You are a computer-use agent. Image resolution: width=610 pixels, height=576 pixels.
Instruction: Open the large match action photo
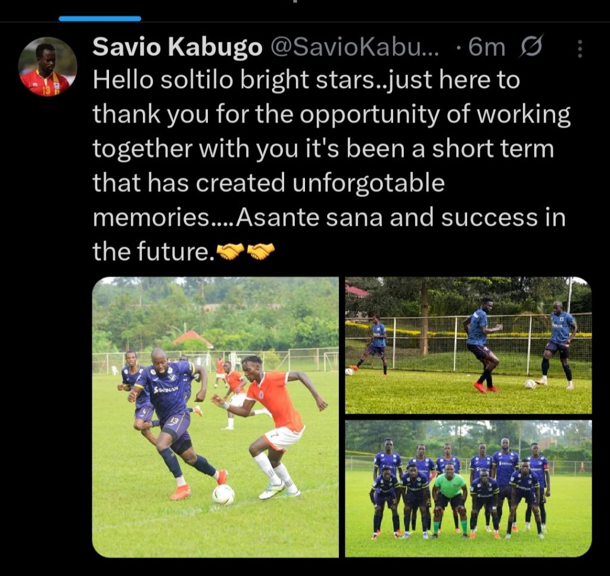point(216,417)
